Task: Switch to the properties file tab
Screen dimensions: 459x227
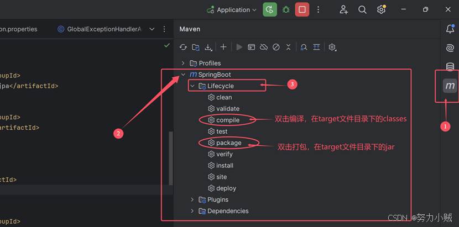Action: (x=19, y=29)
